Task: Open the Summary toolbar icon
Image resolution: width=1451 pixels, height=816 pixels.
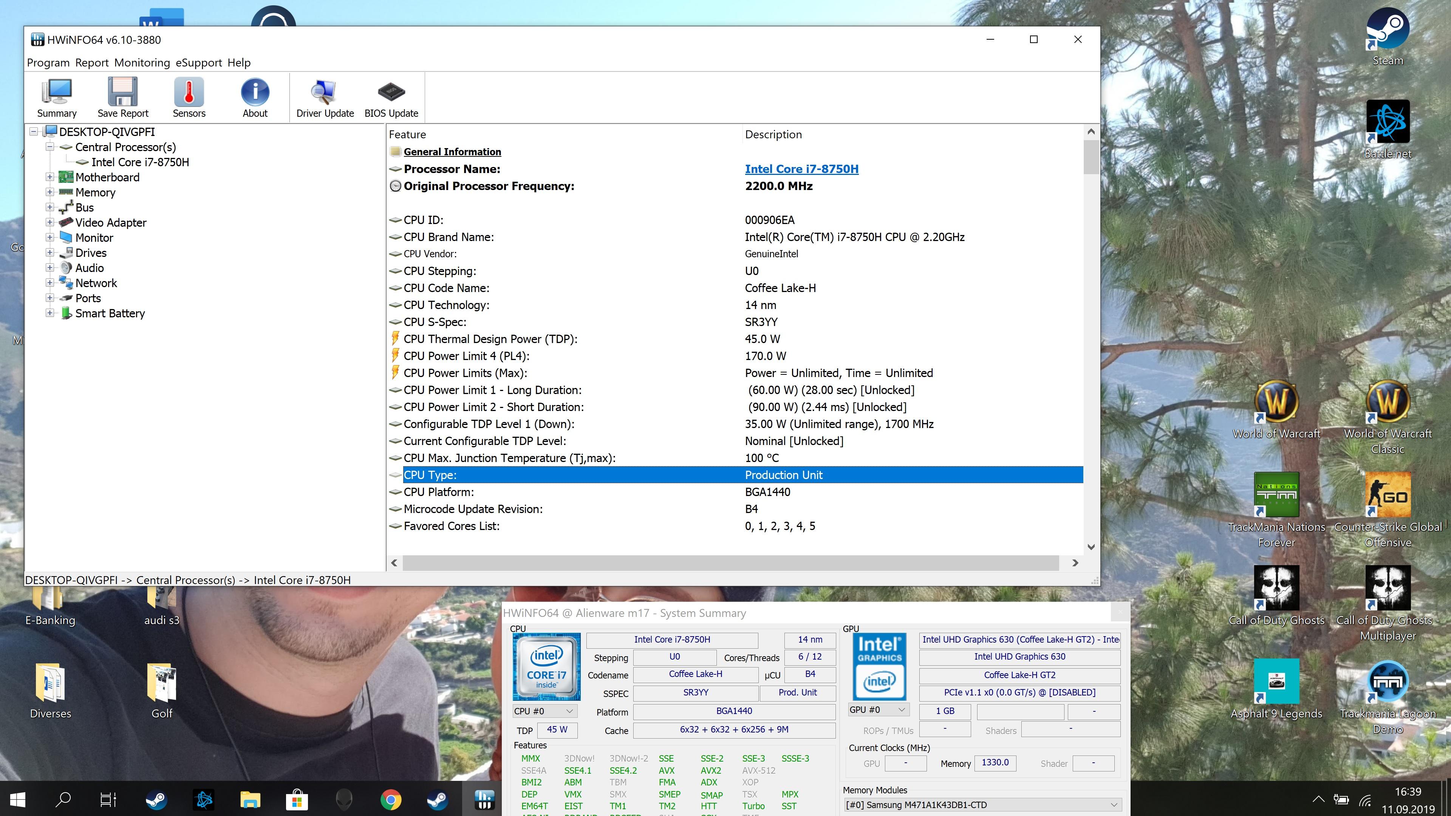Action: [x=56, y=97]
